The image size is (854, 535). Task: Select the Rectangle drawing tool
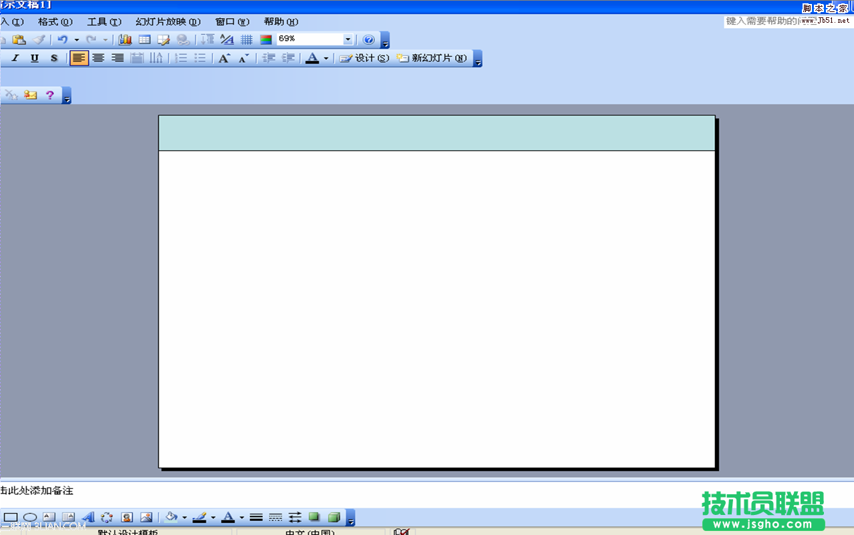(11, 518)
